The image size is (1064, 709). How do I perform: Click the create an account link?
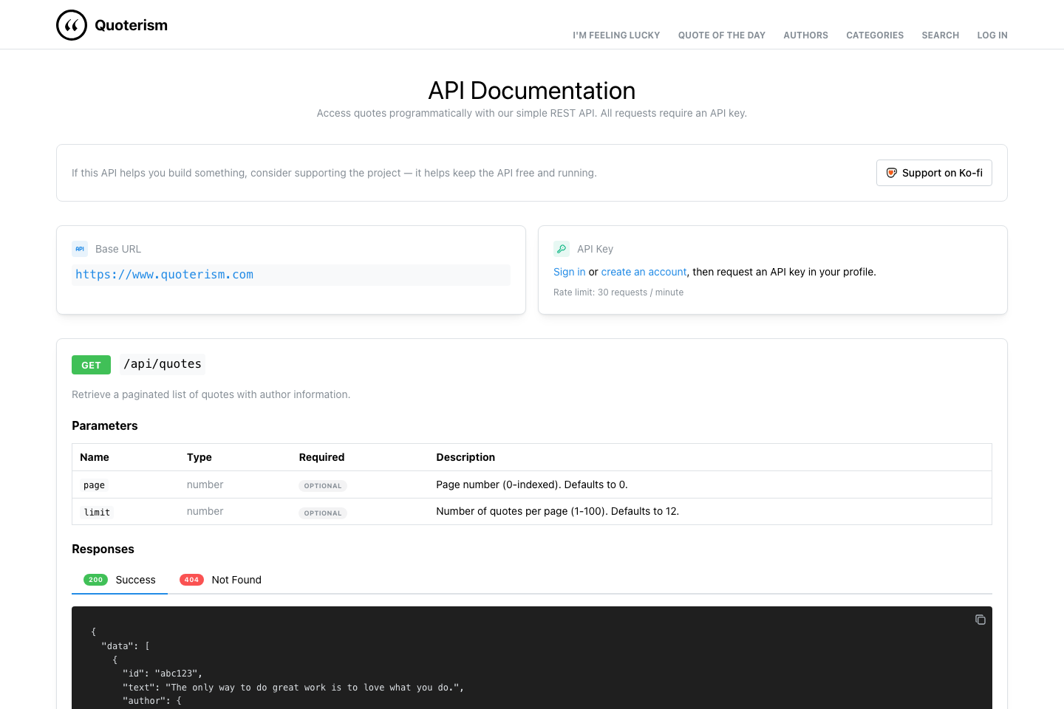pyautogui.click(x=644, y=272)
